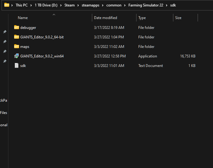This screenshot has height=168, width=213.
Task: Expand the chevron after This PC
Action: pos(31,5)
